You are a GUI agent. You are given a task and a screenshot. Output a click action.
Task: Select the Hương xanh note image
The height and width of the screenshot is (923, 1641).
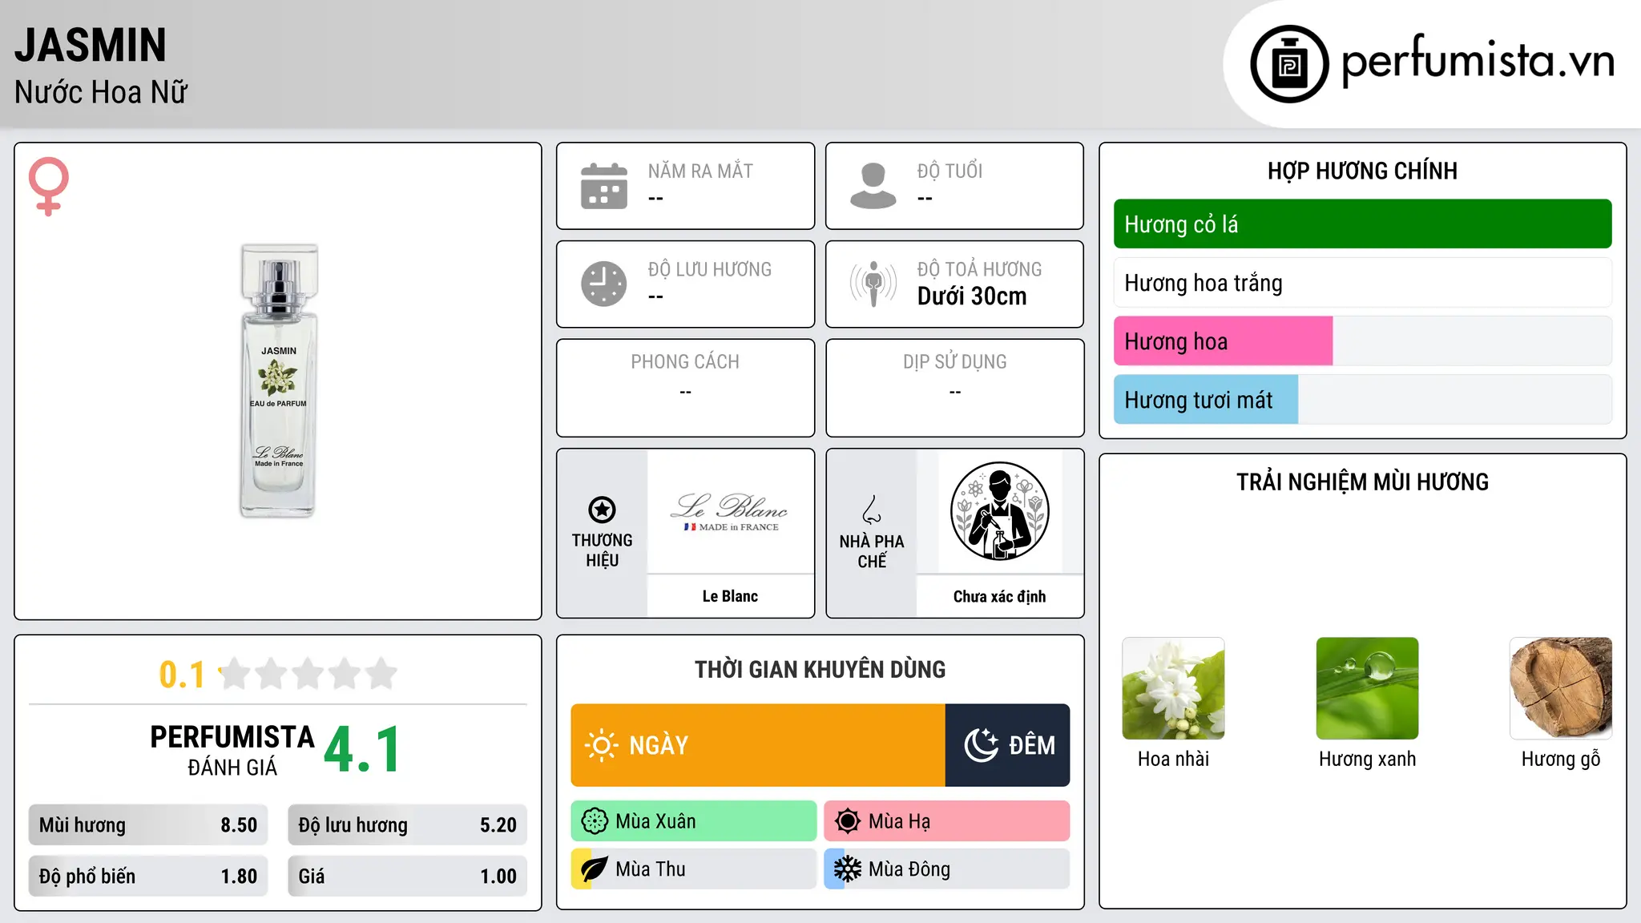(1367, 688)
